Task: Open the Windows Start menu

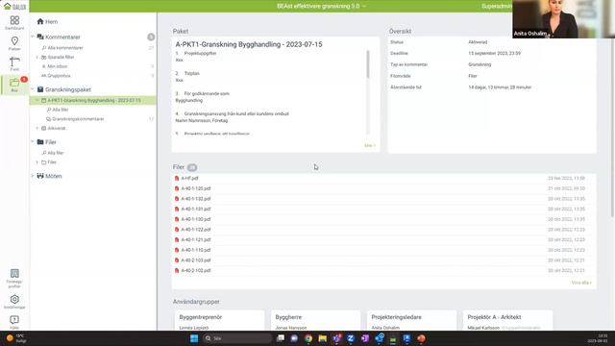Action: (194, 338)
